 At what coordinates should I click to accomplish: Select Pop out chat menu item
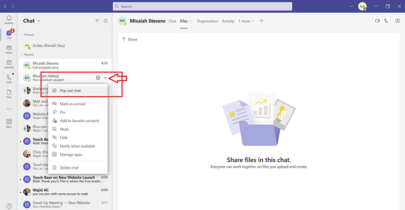point(78,91)
